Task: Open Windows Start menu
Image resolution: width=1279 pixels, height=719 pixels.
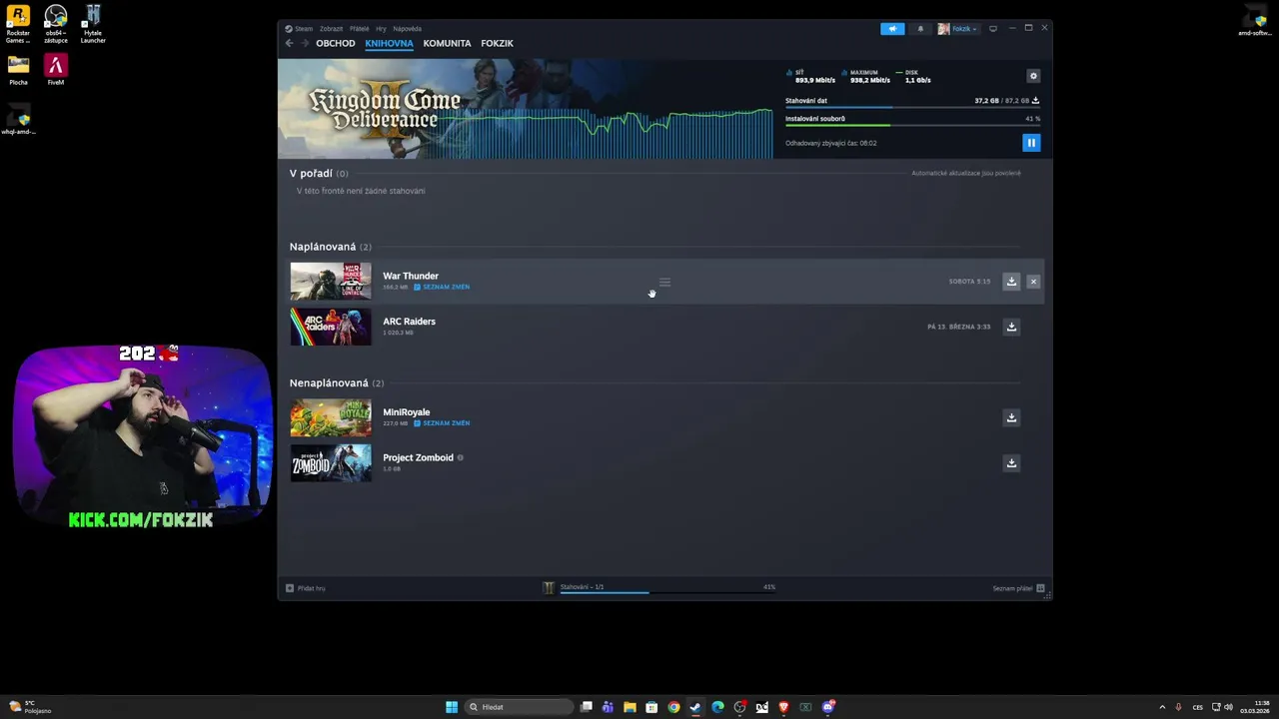Action: [452, 707]
